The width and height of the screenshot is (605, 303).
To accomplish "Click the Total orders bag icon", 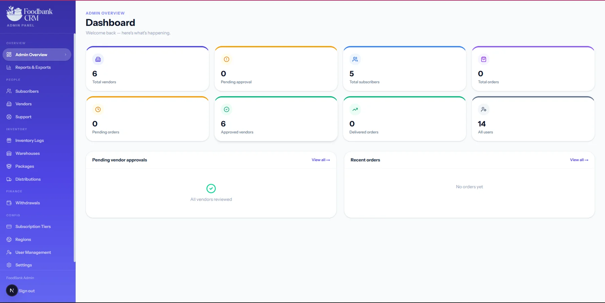I will pos(484,60).
